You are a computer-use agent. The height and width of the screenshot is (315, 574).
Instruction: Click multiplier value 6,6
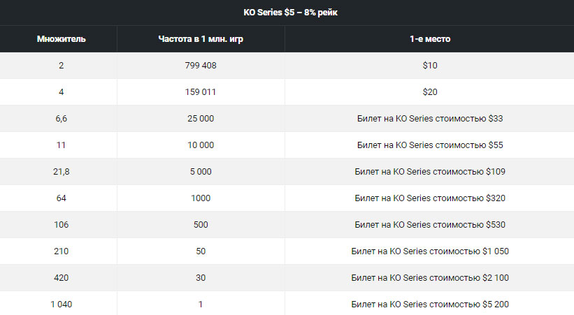(x=62, y=119)
